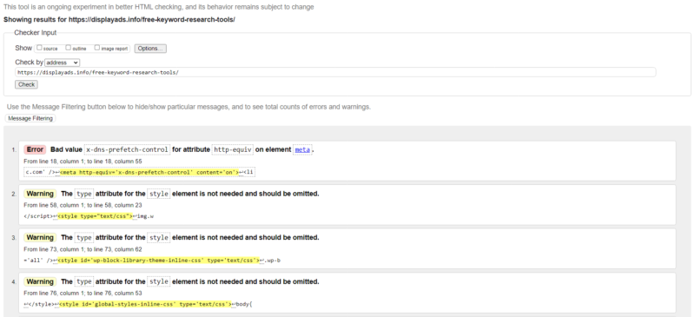695x317 pixels.
Task: Open the Options... button
Action: [150, 49]
